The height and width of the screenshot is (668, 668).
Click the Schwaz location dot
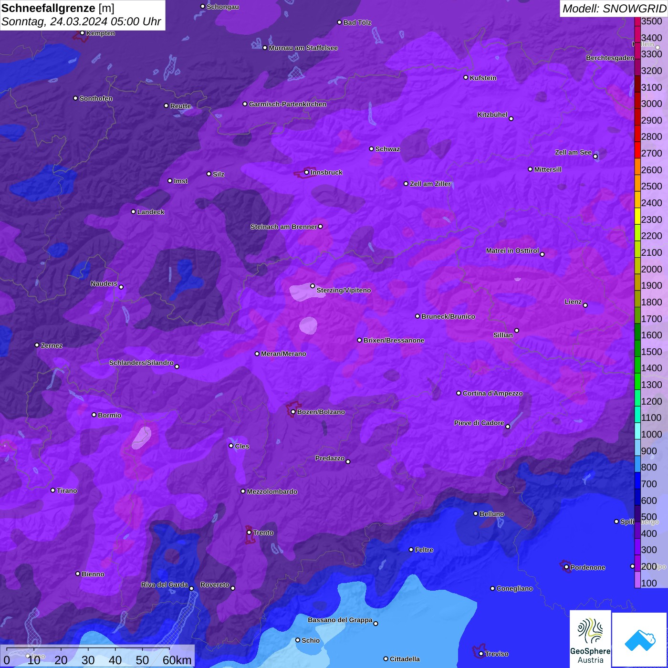point(371,149)
